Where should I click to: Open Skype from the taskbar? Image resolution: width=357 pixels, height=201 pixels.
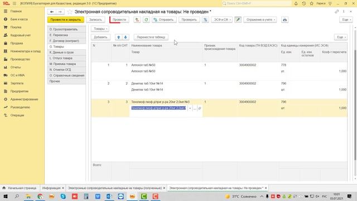[x=63, y=196]
